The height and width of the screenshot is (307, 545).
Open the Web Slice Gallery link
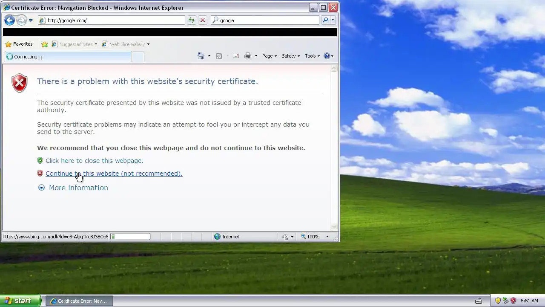pyautogui.click(x=125, y=44)
